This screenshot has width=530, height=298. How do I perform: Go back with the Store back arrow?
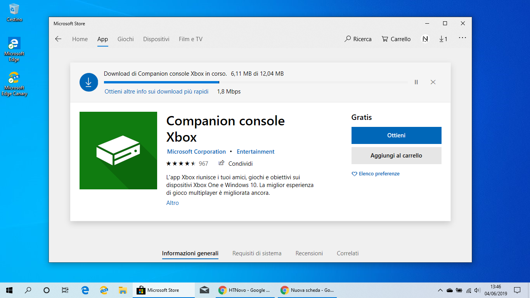[x=58, y=39]
